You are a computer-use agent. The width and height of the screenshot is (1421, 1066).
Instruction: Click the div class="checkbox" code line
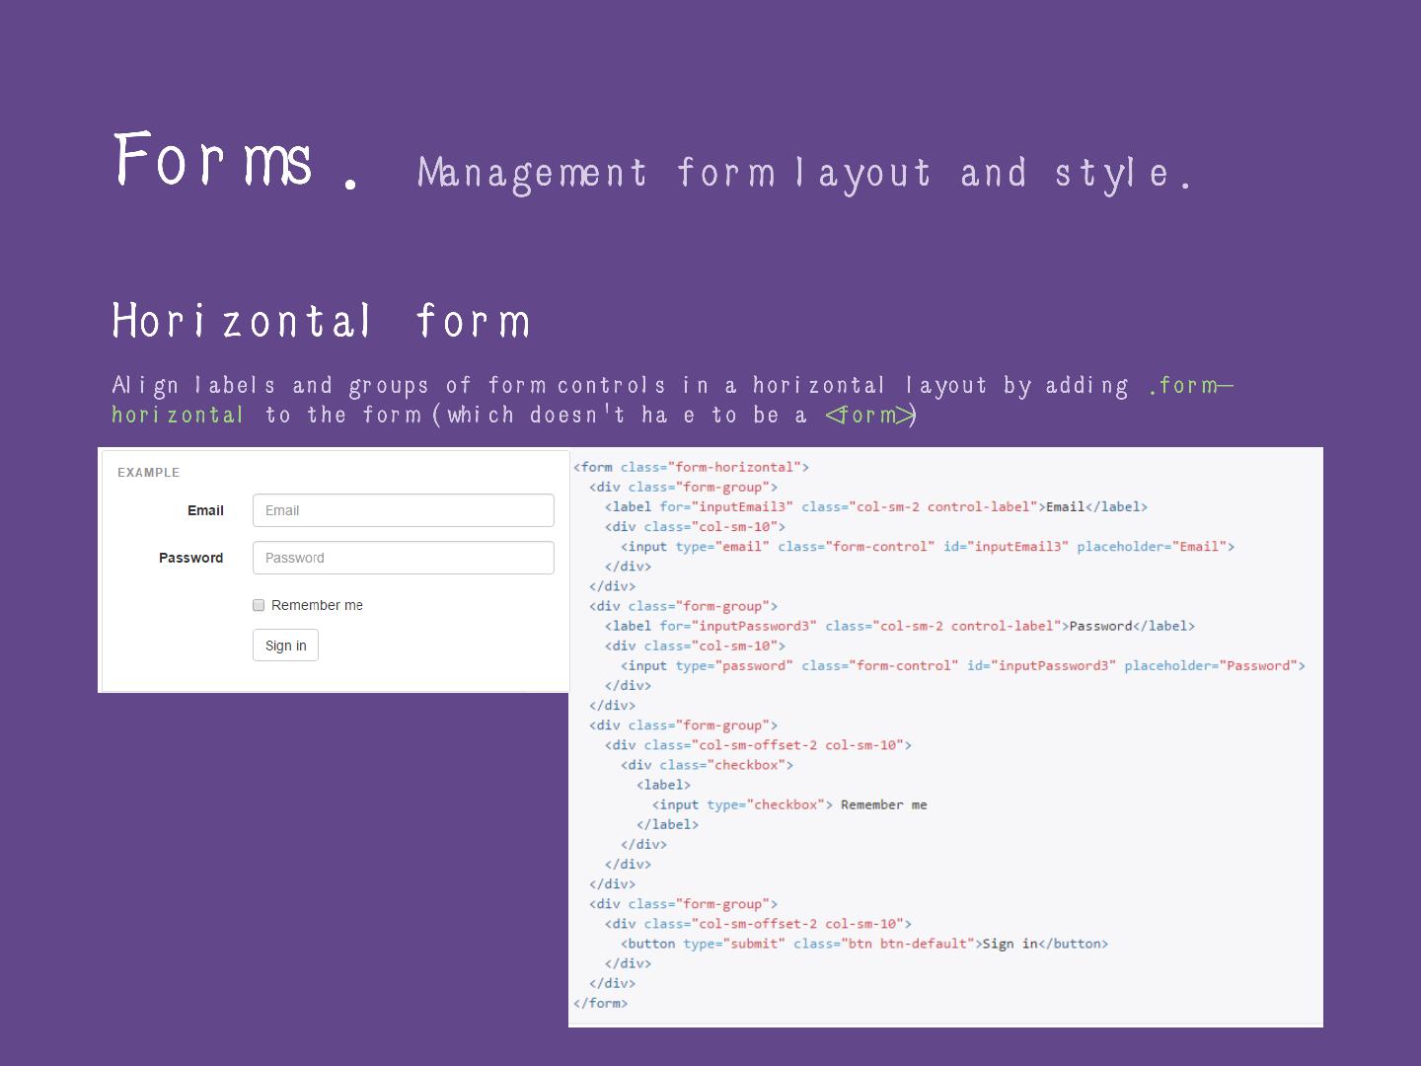point(707,765)
